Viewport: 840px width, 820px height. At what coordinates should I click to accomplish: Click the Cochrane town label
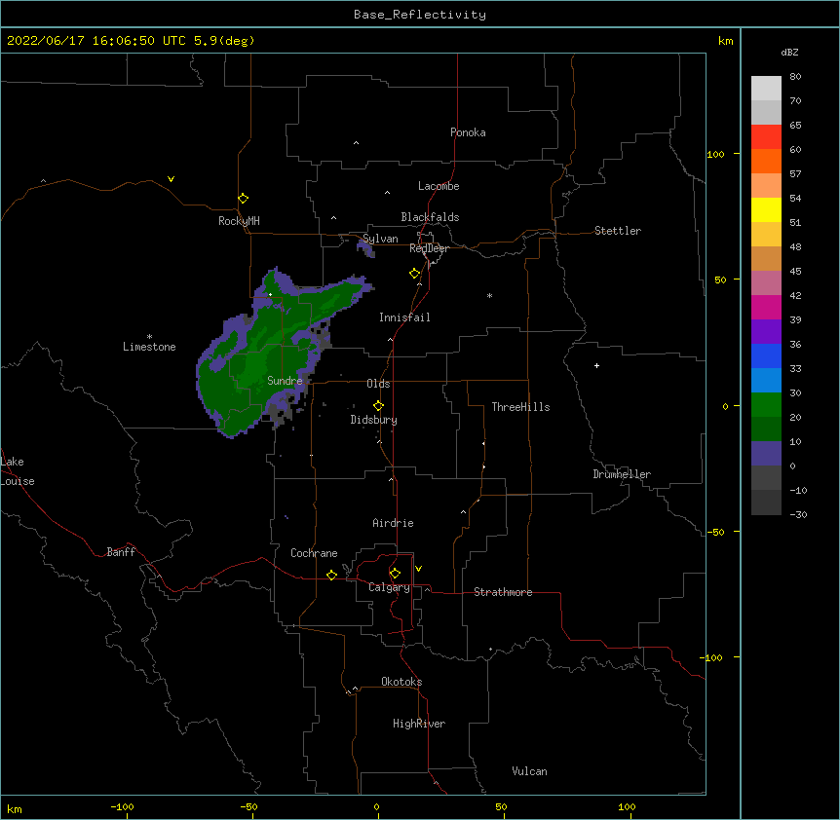pyautogui.click(x=314, y=553)
